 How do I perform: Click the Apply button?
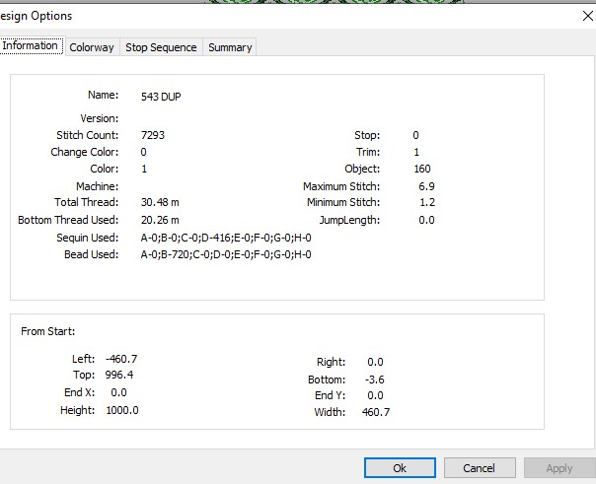559,467
